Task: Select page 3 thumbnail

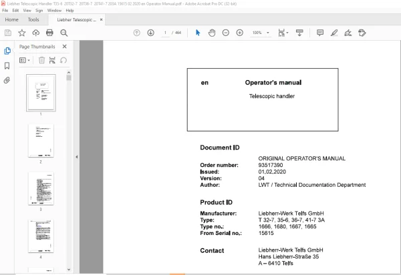Action: 41,188
